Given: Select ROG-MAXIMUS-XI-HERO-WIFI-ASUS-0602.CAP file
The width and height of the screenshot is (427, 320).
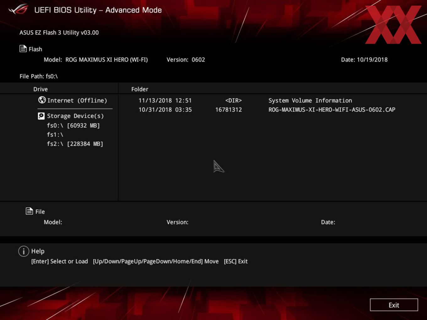Looking at the screenshot, I should click(x=332, y=109).
